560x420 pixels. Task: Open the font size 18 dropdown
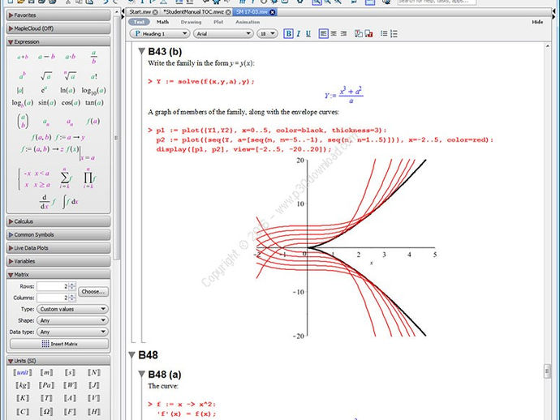coord(267,33)
